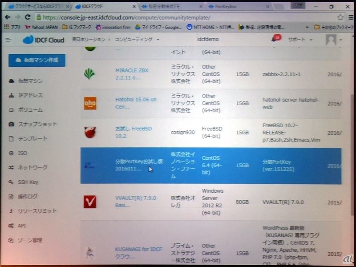Open SSH Key in sidebar
Viewport: 356px width, 267px height.
[x=28, y=182]
